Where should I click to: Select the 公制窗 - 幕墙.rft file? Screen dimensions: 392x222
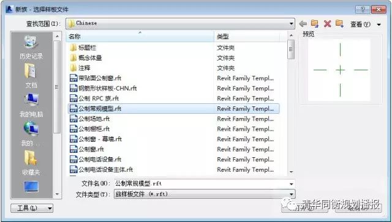pos(96,139)
